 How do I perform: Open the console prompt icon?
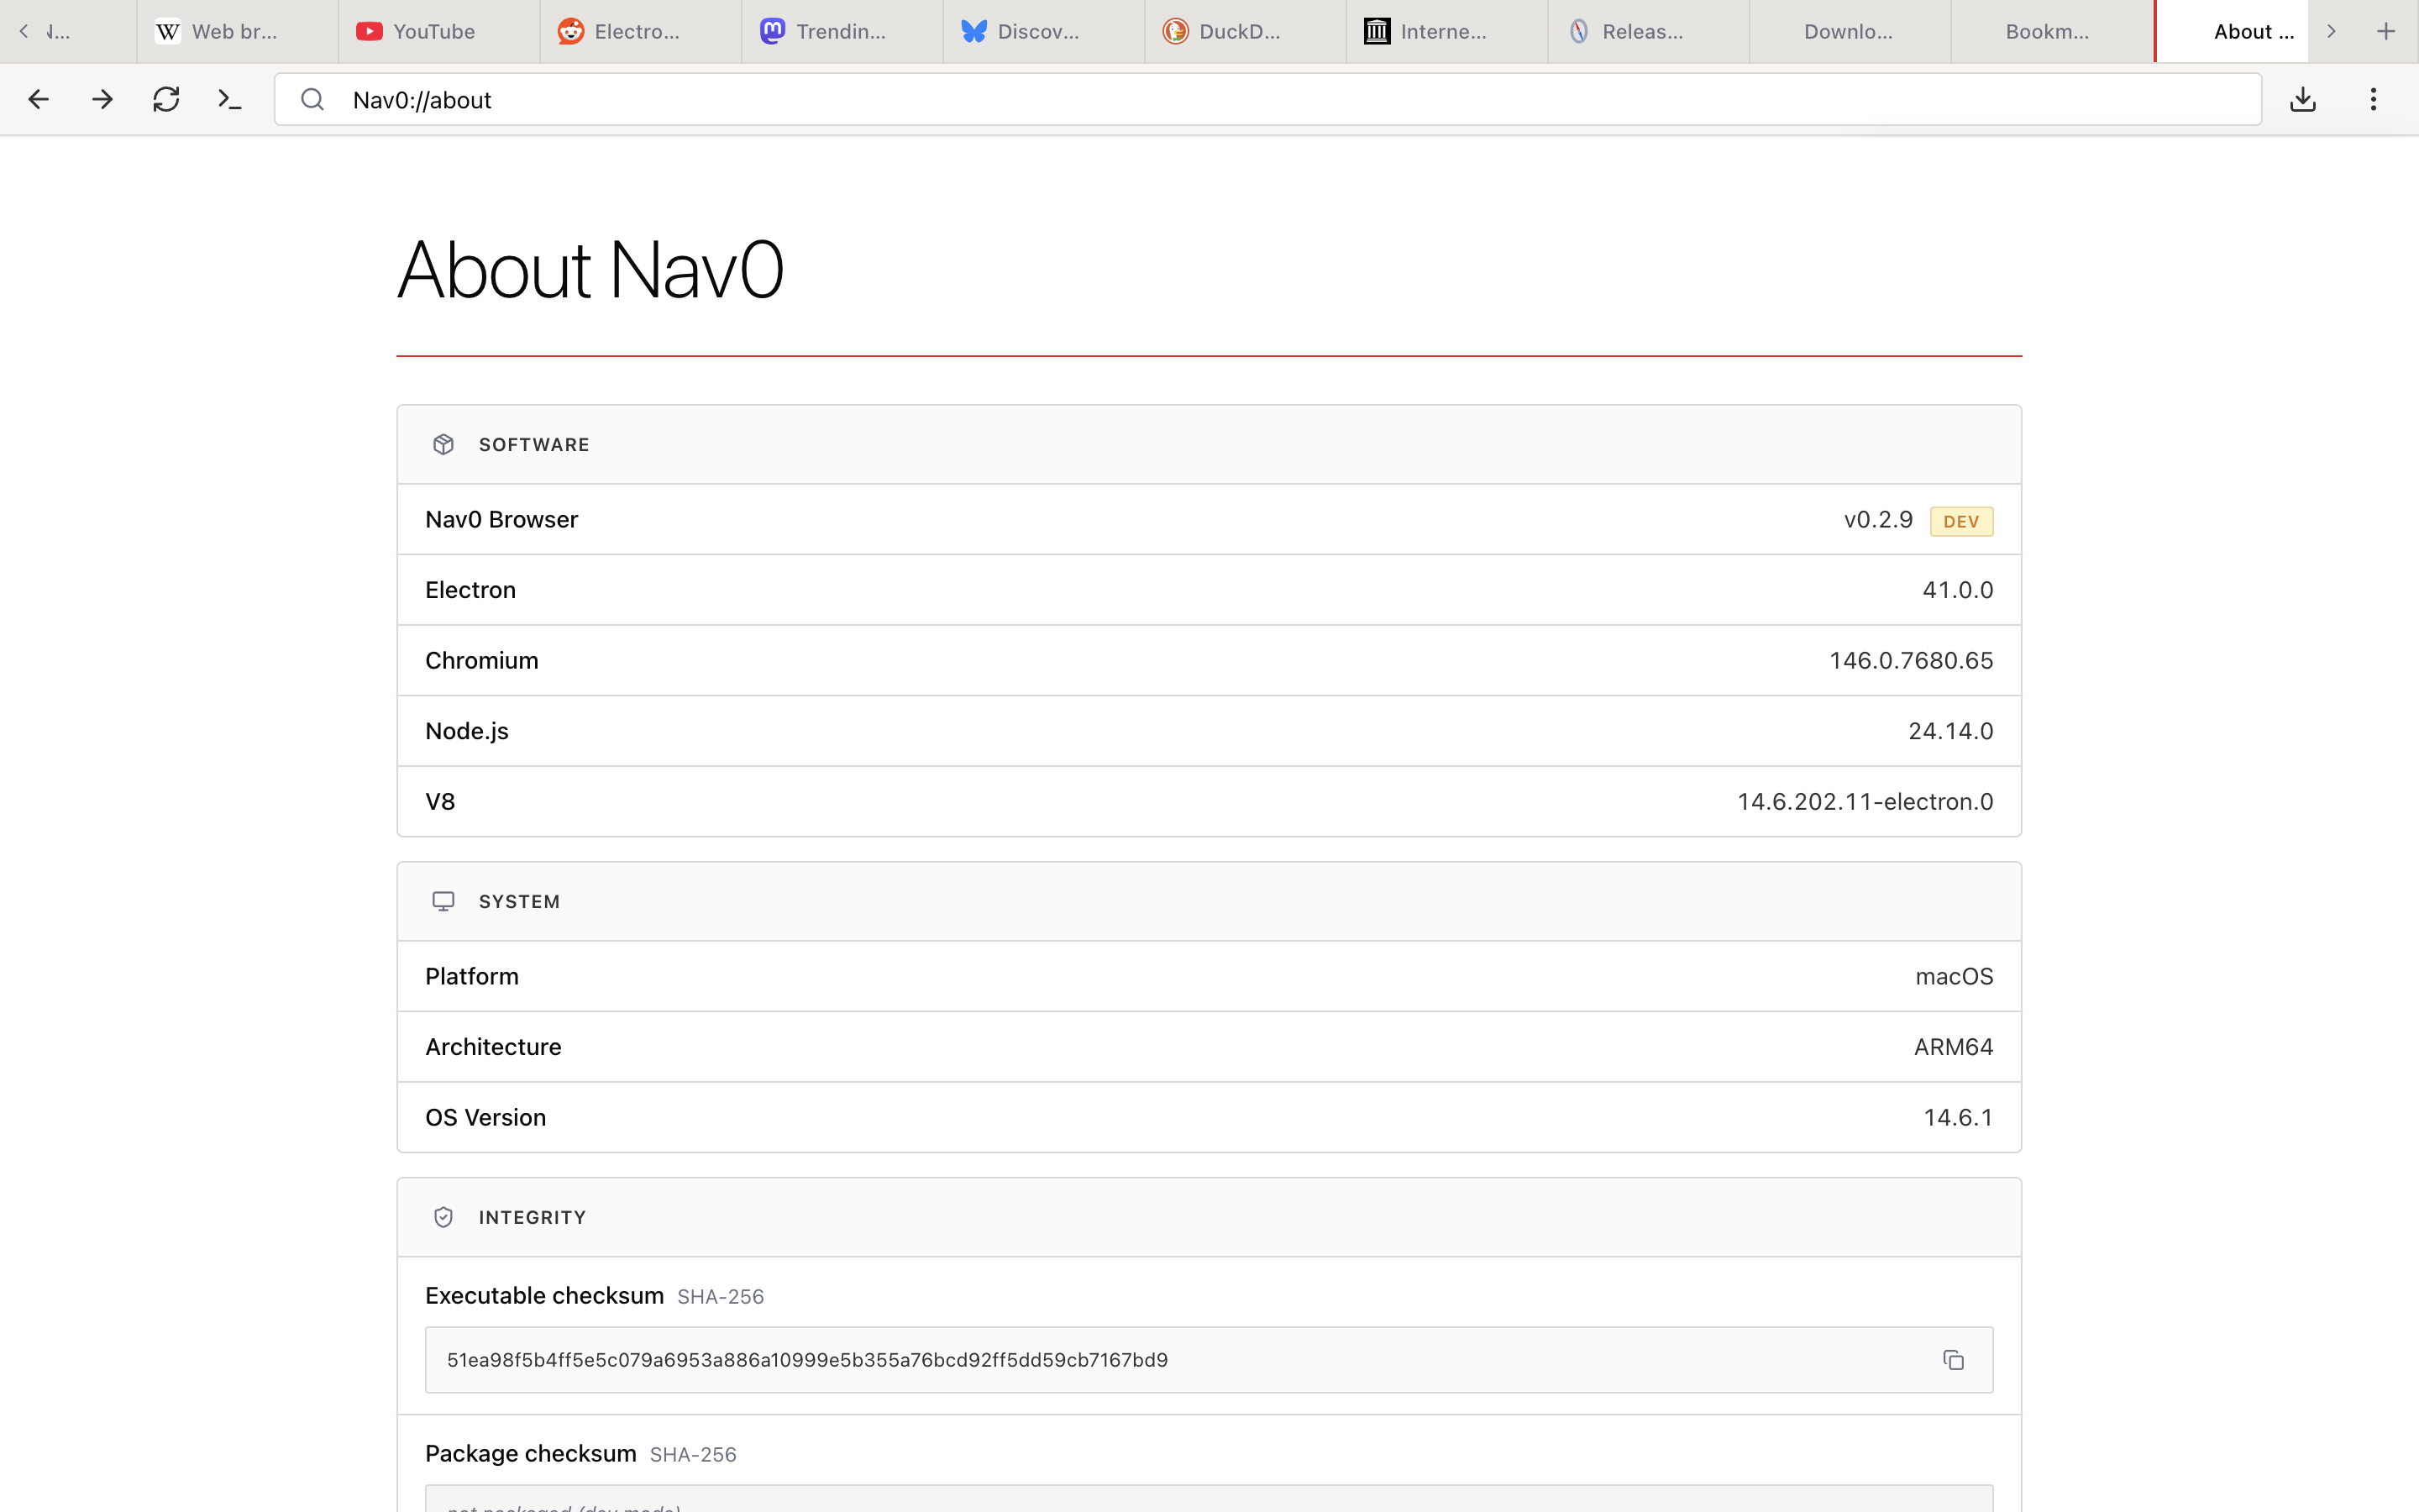(230, 99)
